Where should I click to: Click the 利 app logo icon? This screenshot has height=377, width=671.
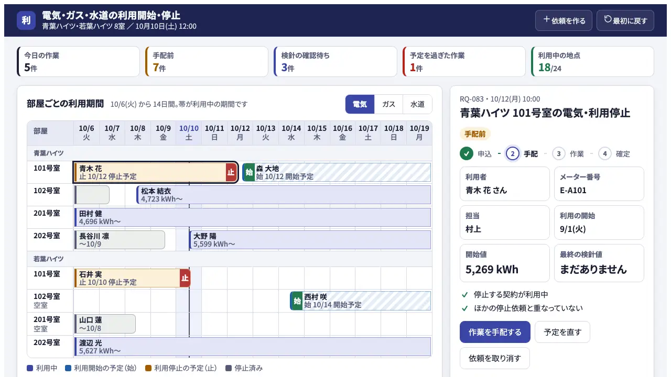(x=26, y=20)
